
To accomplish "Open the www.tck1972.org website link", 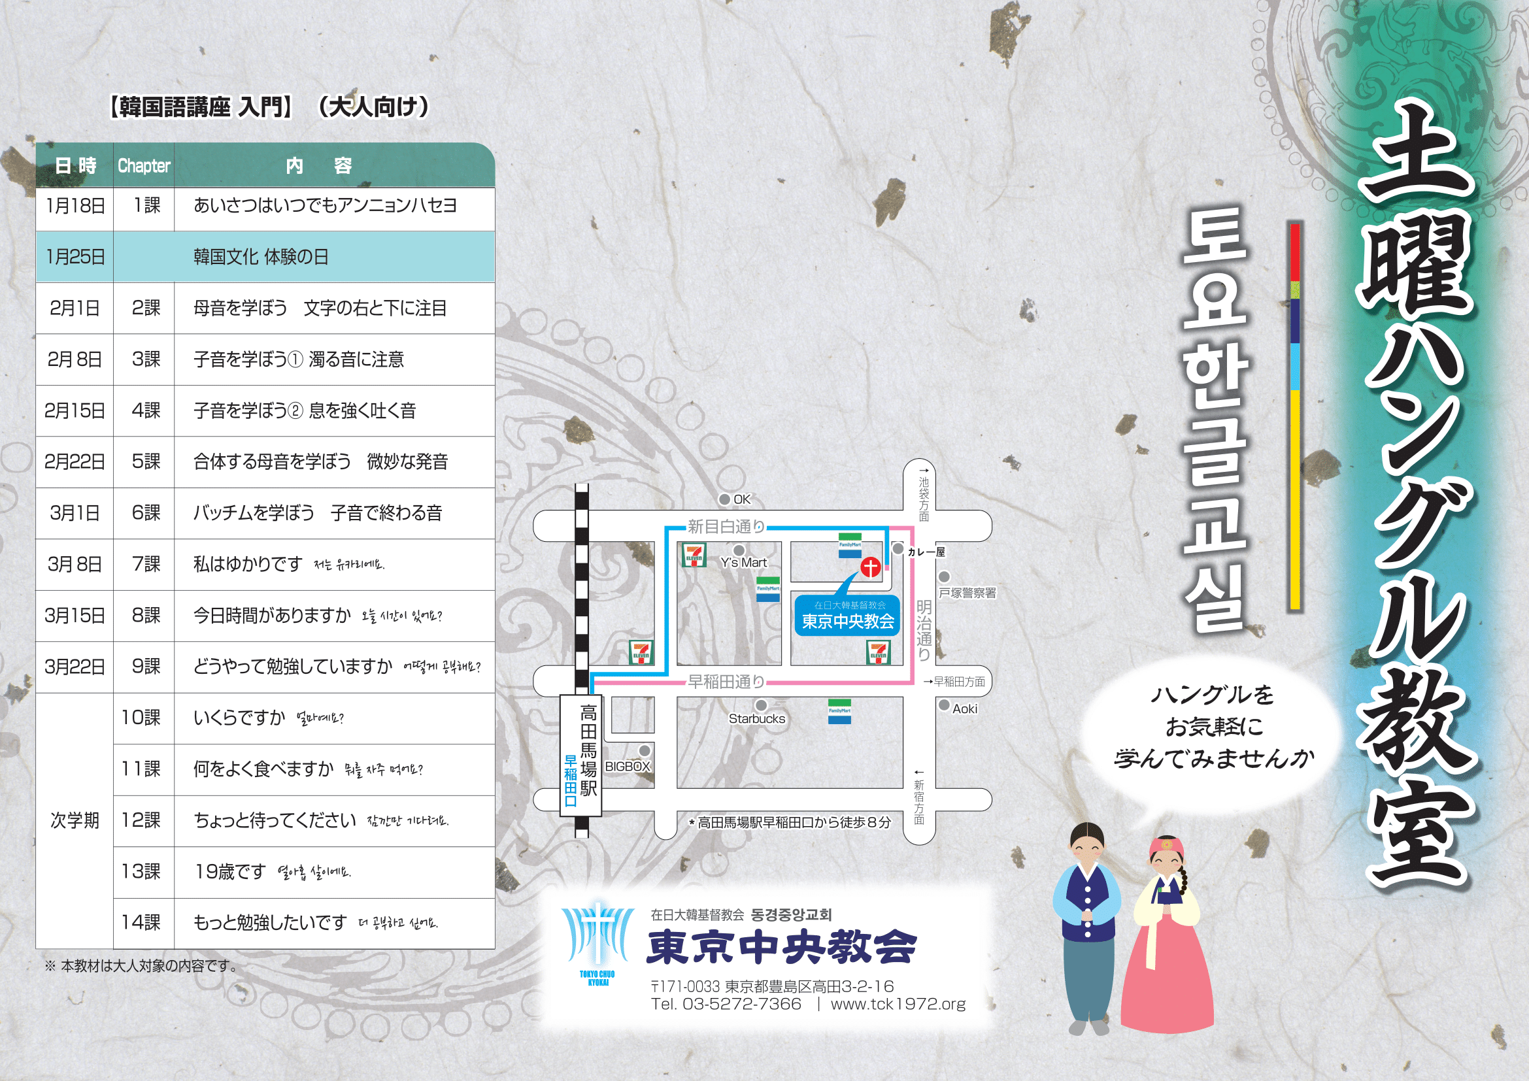I will [x=898, y=1004].
